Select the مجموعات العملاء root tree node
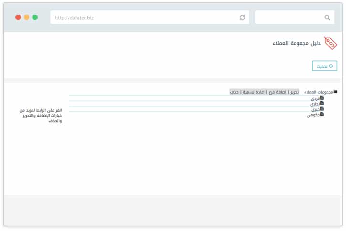 (x=318, y=92)
